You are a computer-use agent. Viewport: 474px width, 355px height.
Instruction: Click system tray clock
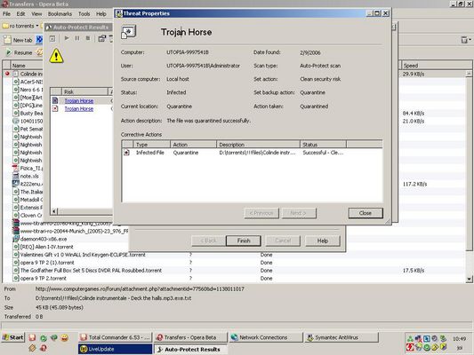click(459, 339)
